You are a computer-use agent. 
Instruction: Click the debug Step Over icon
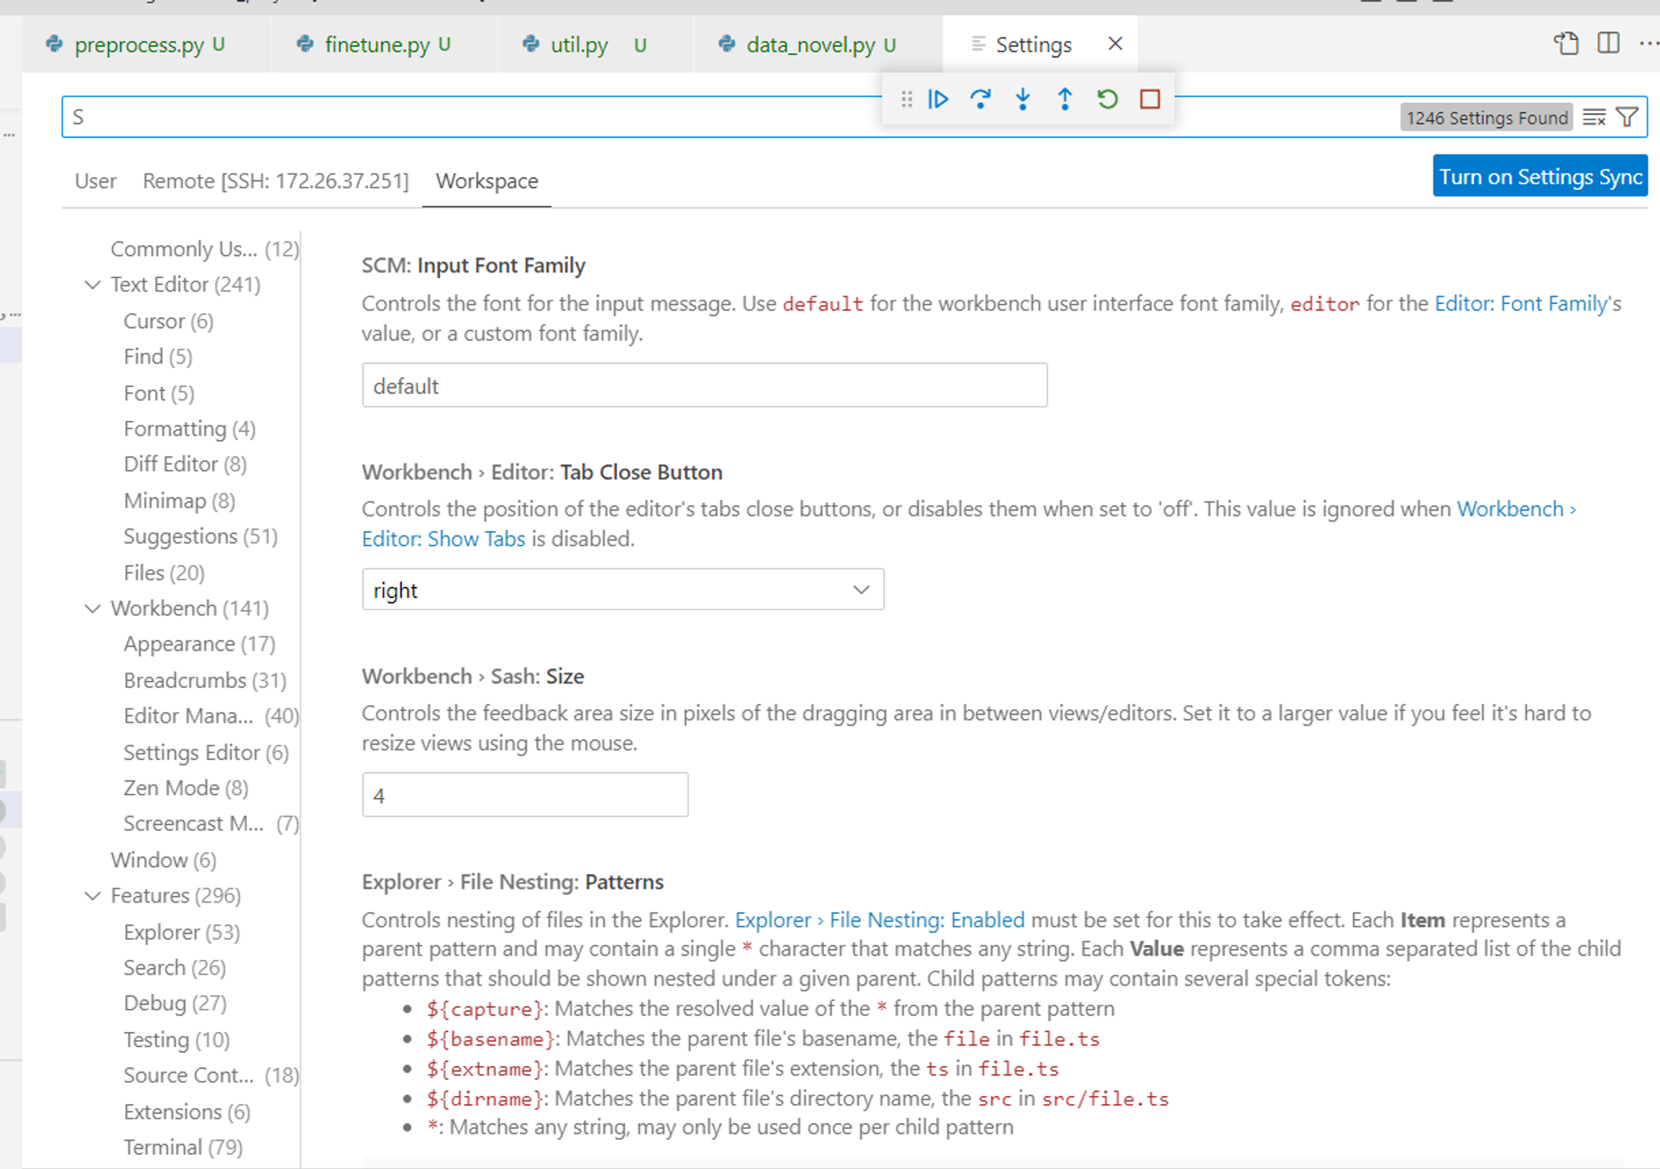(980, 100)
